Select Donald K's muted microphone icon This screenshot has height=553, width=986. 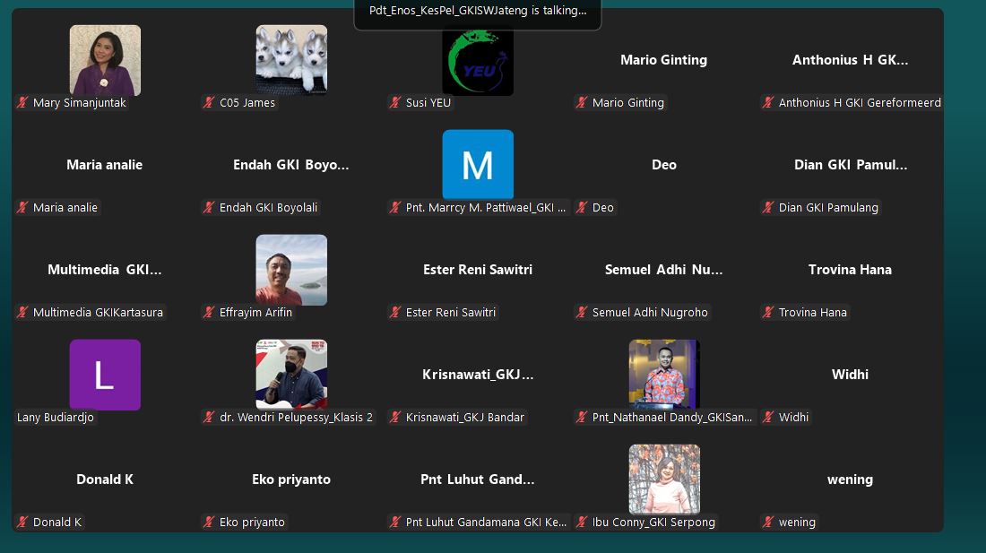tap(22, 523)
